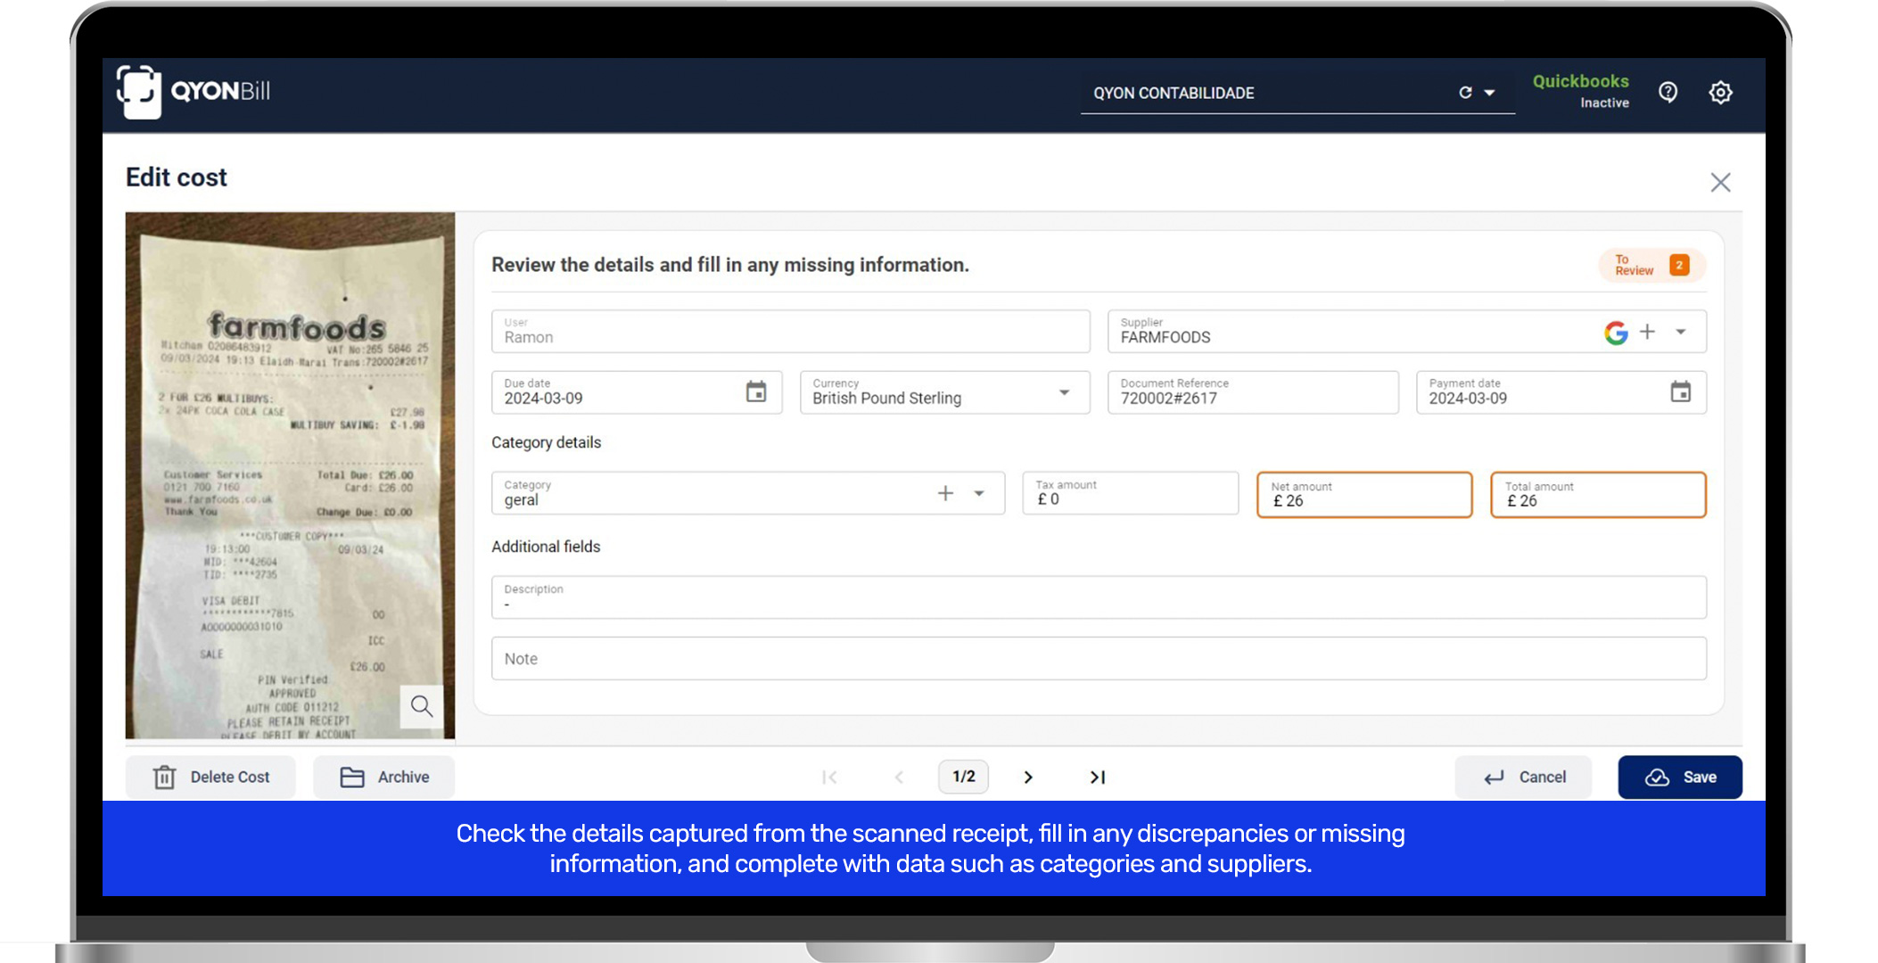This screenshot has width=1878, height=963.
Task: Click the Delete Cost button
Action: point(211,778)
